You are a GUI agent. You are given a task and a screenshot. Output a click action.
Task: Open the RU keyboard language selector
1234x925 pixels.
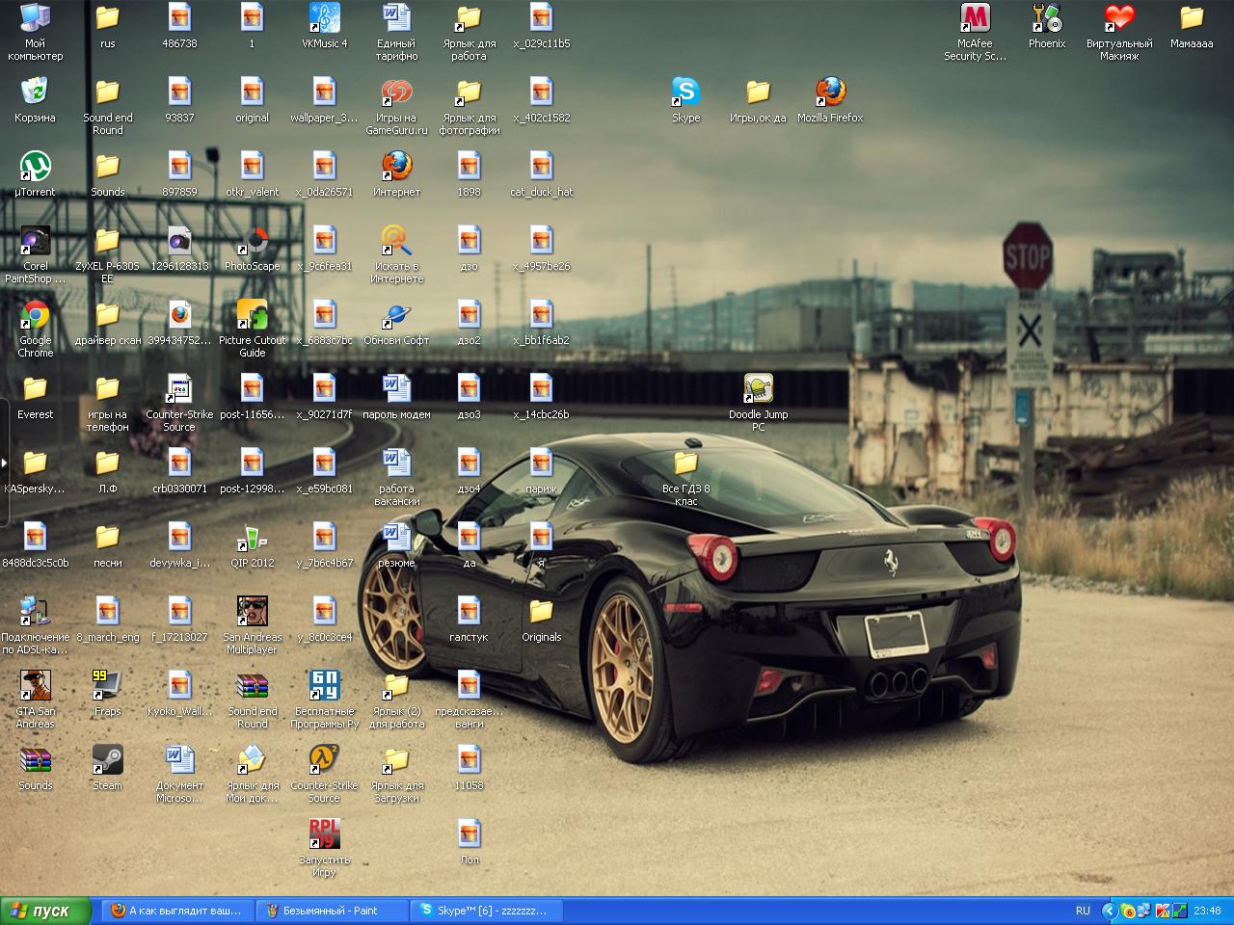tap(1083, 911)
